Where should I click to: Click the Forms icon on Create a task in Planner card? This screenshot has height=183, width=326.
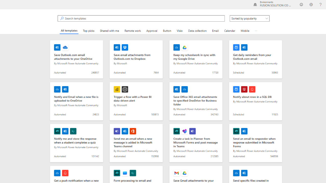tap(176, 131)
